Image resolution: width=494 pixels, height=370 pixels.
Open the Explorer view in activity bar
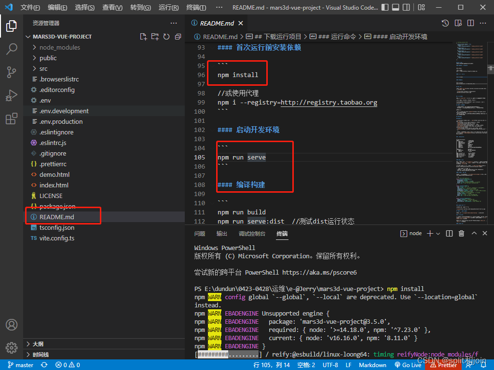tap(12, 26)
